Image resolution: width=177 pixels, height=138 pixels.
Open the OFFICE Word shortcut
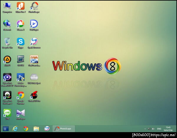pyautogui.click(x=21, y=61)
